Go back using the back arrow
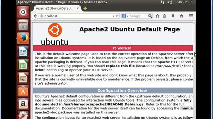This screenshot has height=119, width=213. 35,16
